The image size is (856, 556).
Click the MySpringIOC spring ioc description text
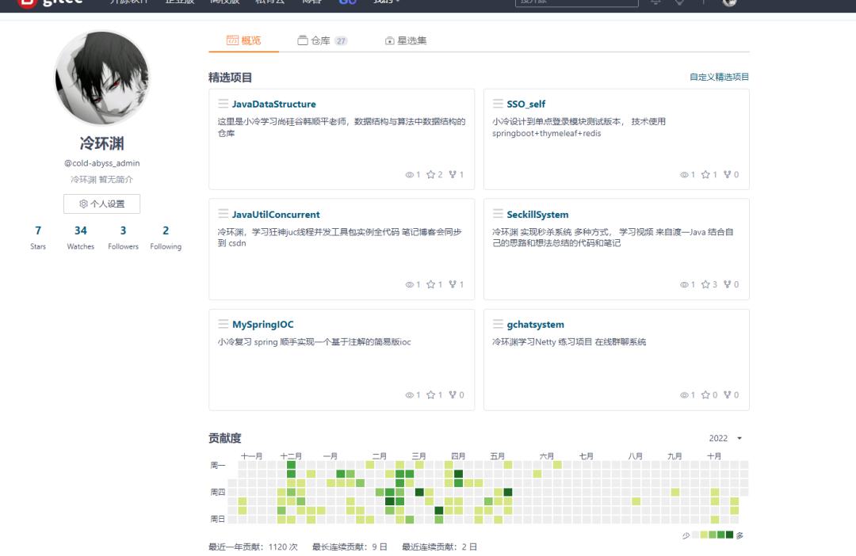315,341
